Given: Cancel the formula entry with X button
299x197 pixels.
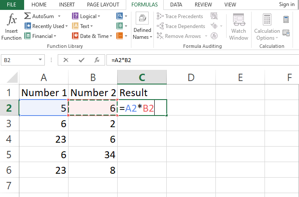Looking at the screenshot, I should (x=66, y=60).
